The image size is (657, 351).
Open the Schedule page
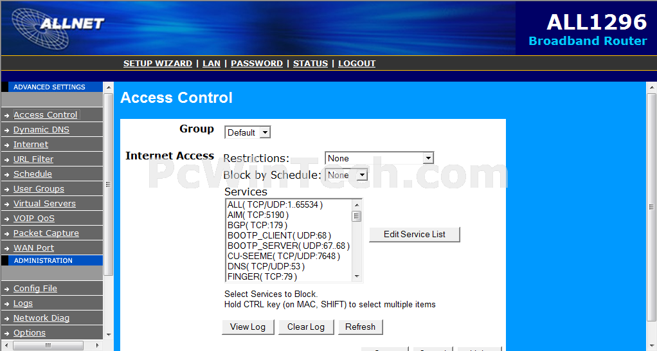[33, 174]
